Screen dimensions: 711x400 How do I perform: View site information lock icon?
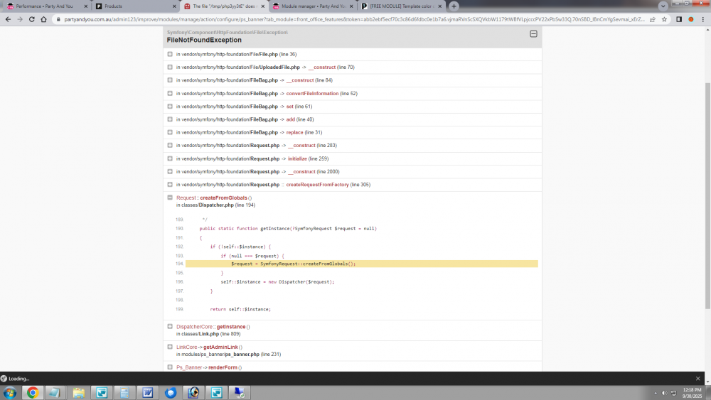(x=58, y=19)
